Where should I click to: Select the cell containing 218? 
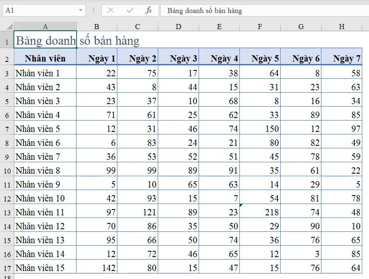tap(260, 212)
